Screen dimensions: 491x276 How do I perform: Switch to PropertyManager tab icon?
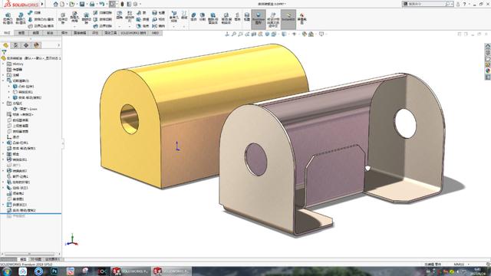point(15,45)
